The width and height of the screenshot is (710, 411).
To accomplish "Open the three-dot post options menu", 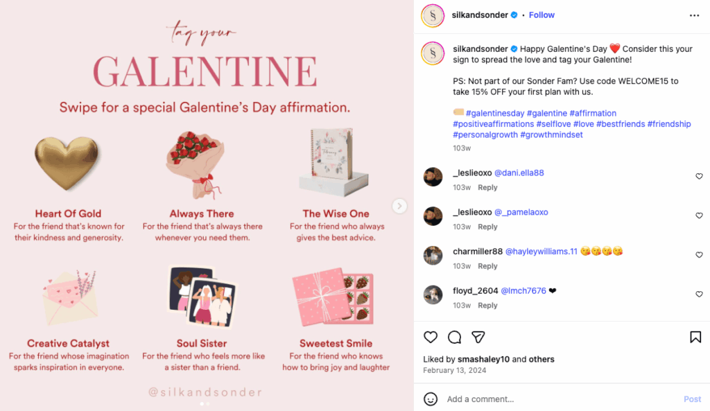I will [x=695, y=15].
